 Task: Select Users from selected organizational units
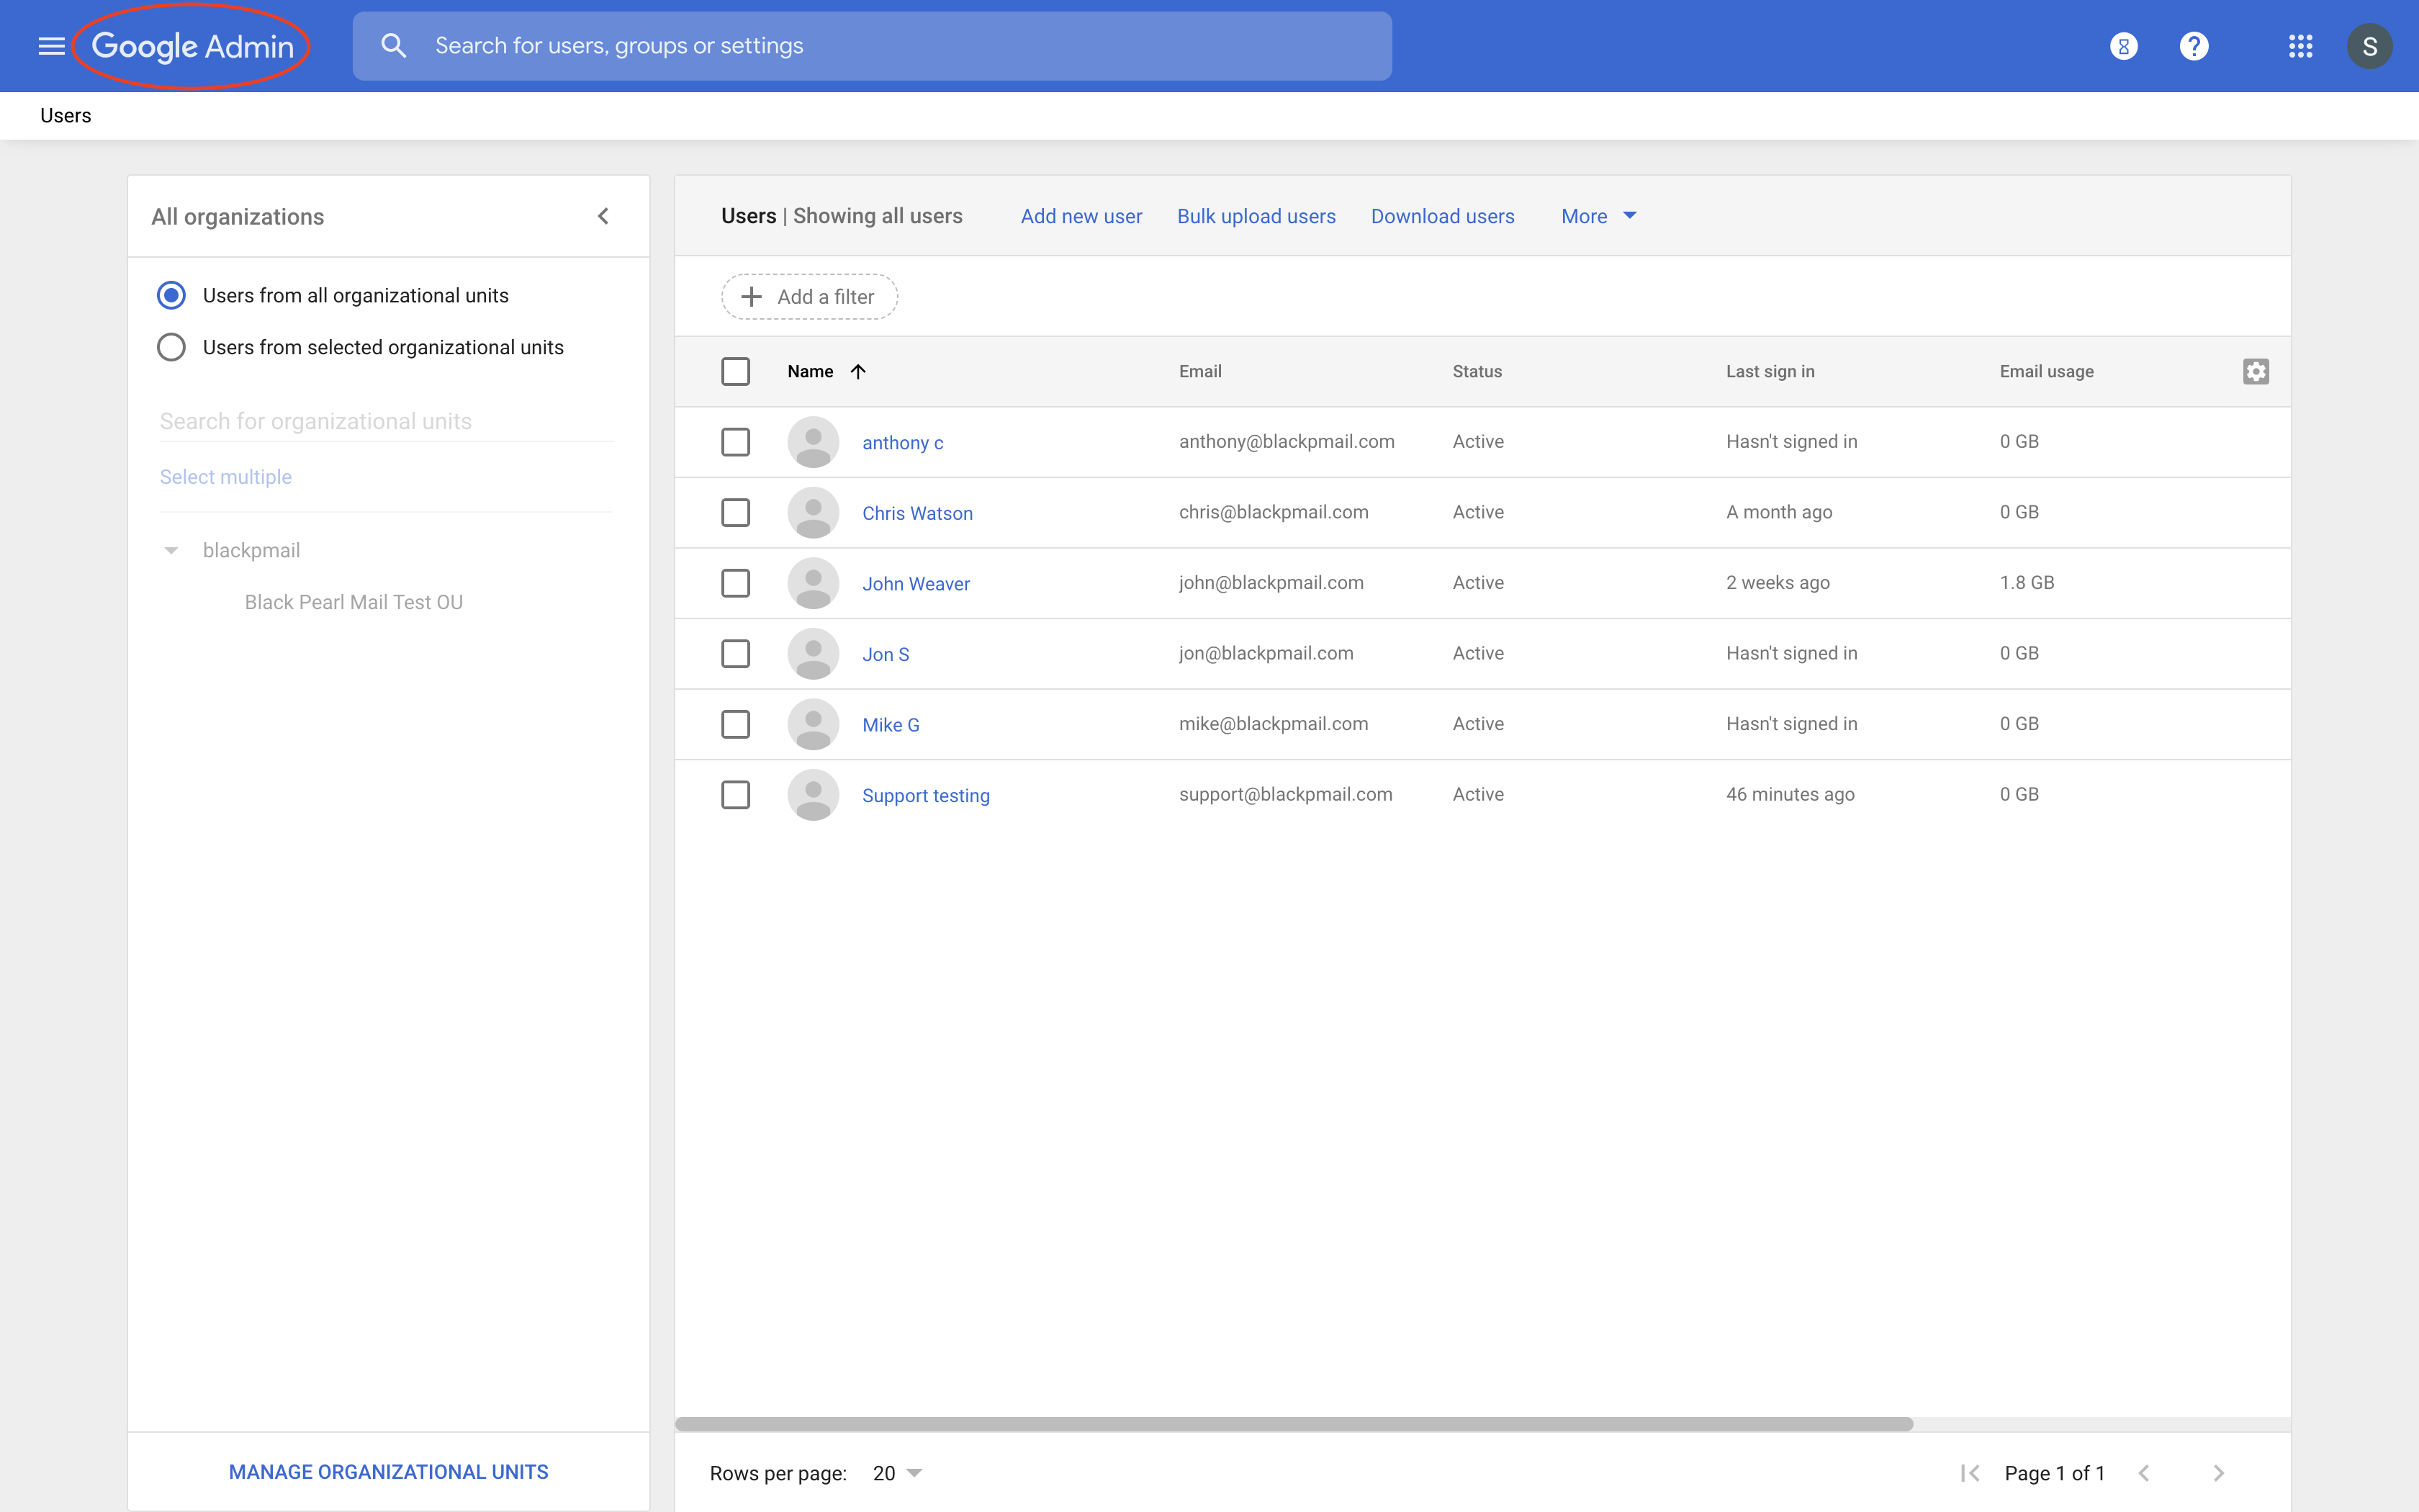(171, 347)
